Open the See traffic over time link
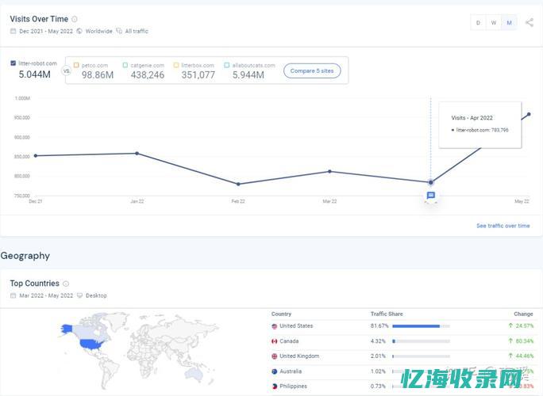This screenshot has width=543, height=396. point(503,226)
